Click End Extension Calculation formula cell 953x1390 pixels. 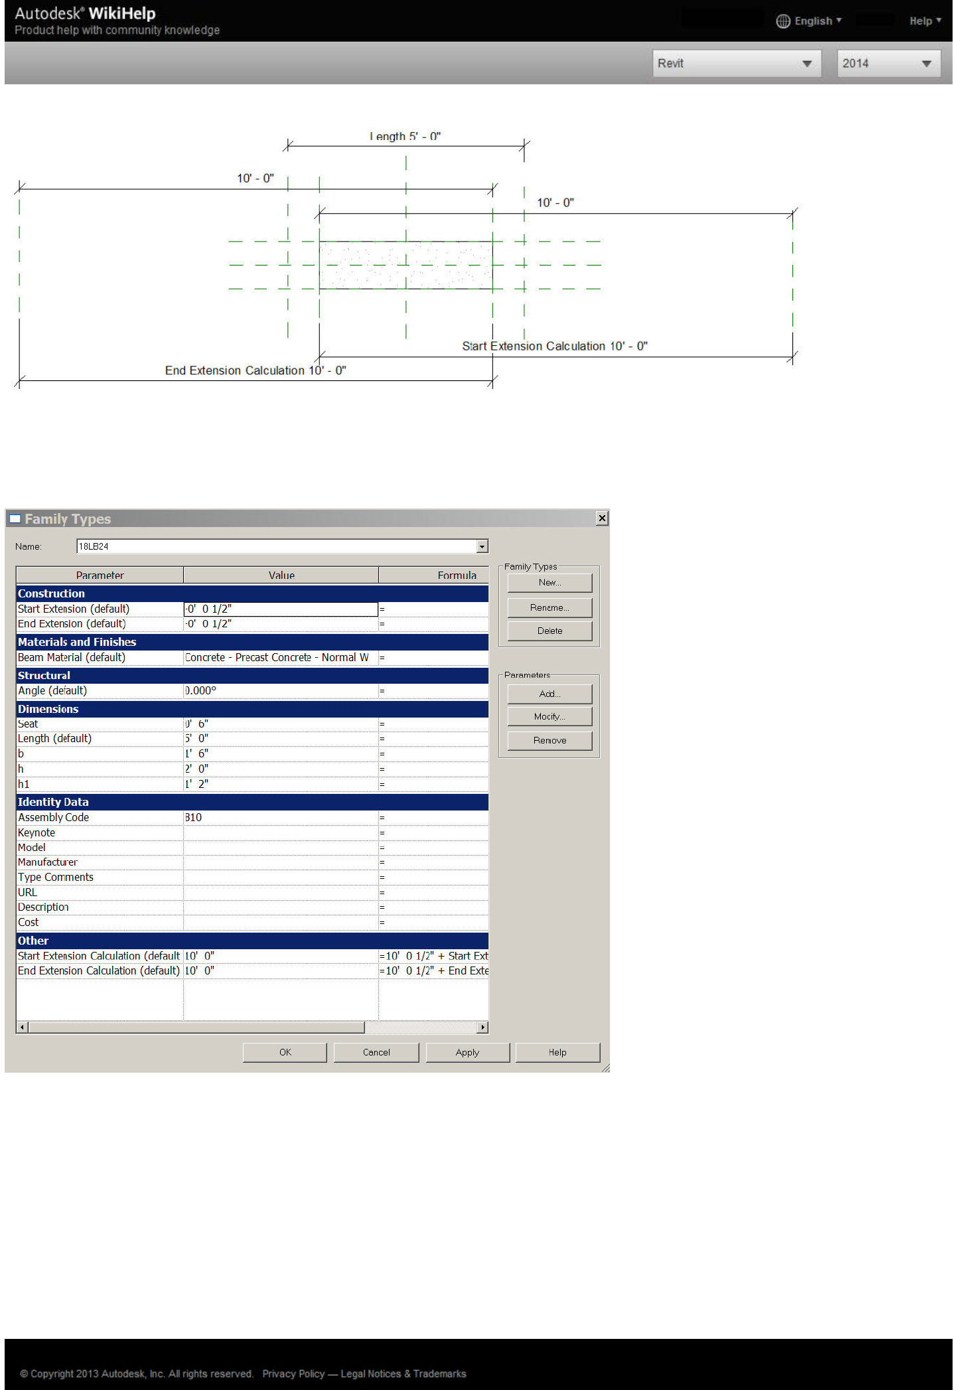[433, 971]
